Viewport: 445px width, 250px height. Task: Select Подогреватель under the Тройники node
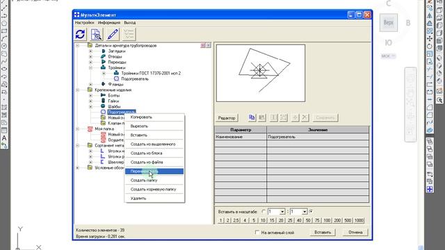tap(135, 78)
